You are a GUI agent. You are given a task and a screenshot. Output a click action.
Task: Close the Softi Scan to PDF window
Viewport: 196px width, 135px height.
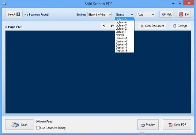(189, 3)
